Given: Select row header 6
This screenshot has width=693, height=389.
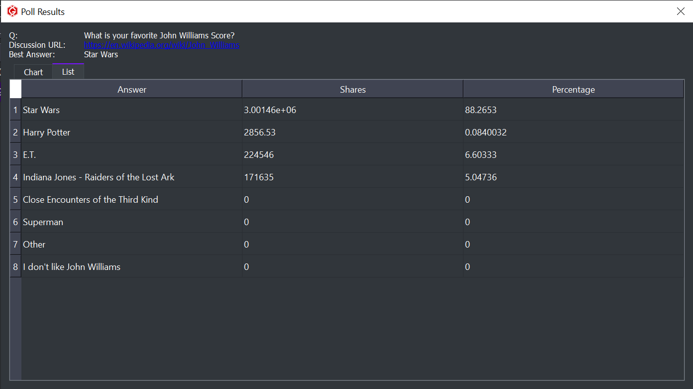Looking at the screenshot, I should point(15,222).
